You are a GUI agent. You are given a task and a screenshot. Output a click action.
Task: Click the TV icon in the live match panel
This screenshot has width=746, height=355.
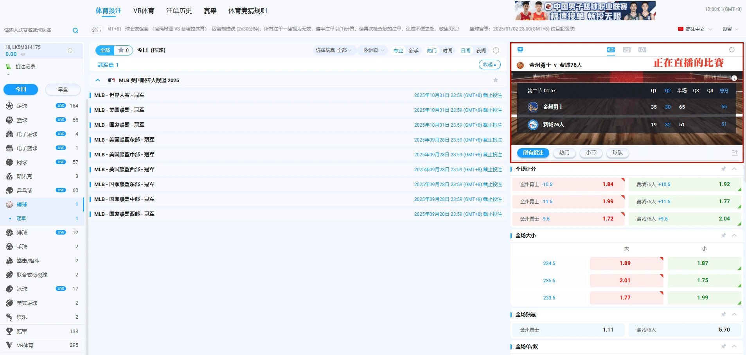(x=520, y=50)
